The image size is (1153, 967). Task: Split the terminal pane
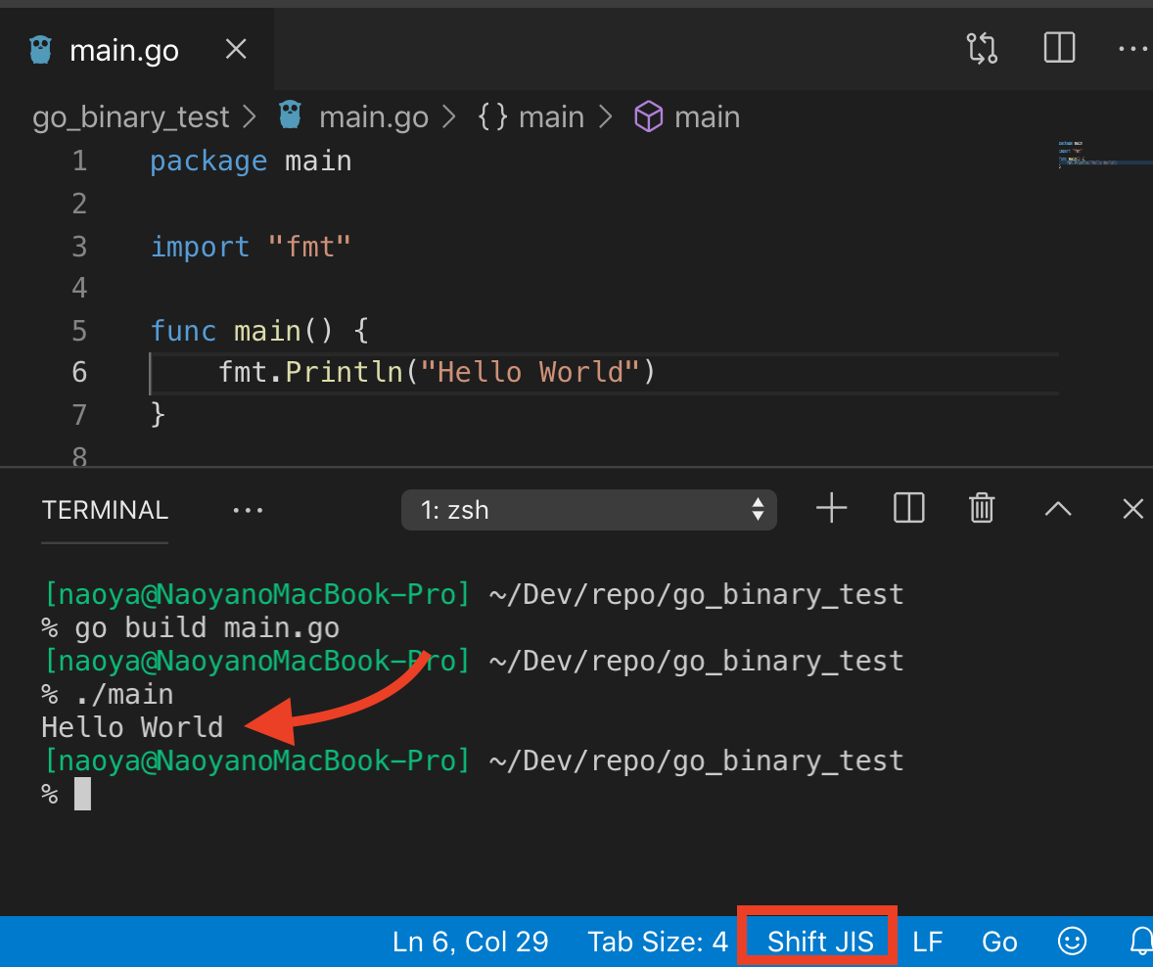[x=908, y=509]
